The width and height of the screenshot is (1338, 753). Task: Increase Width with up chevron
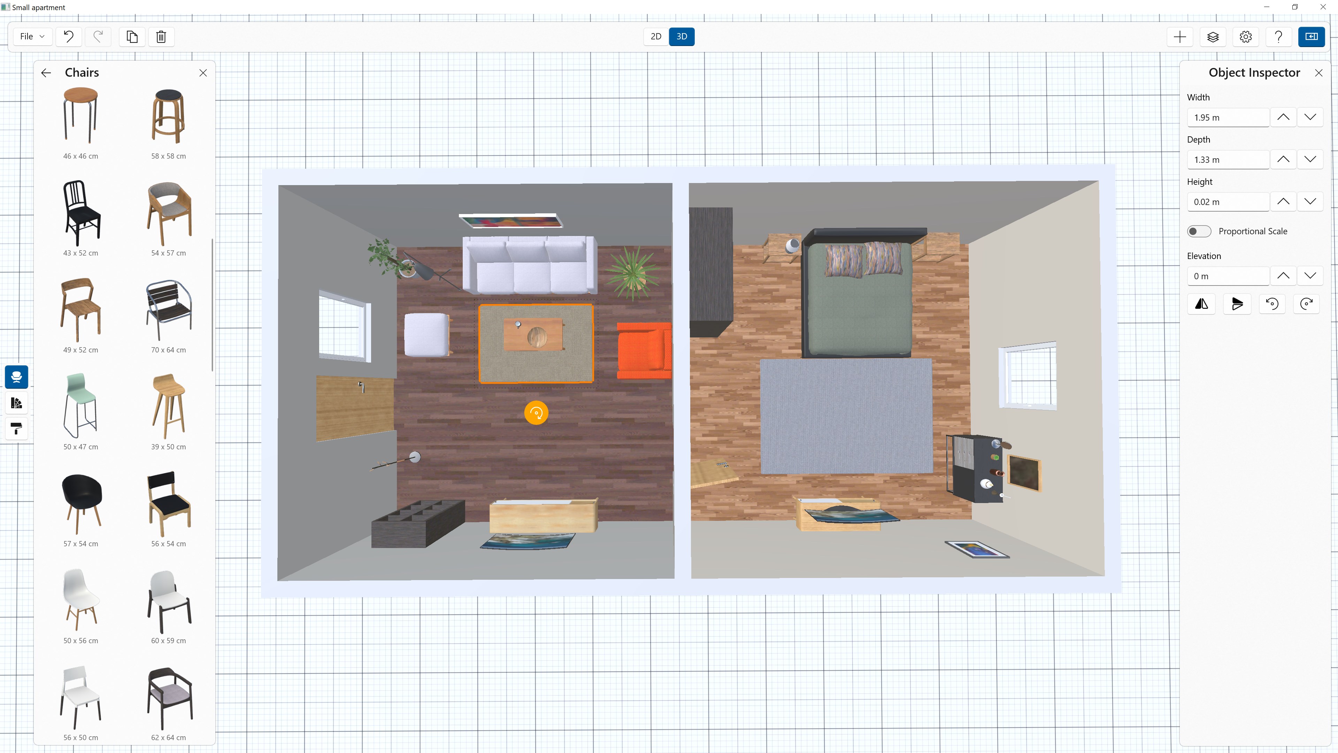[x=1283, y=117]
